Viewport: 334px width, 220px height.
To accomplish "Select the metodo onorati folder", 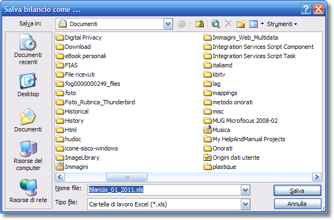I will click(228, 102).
